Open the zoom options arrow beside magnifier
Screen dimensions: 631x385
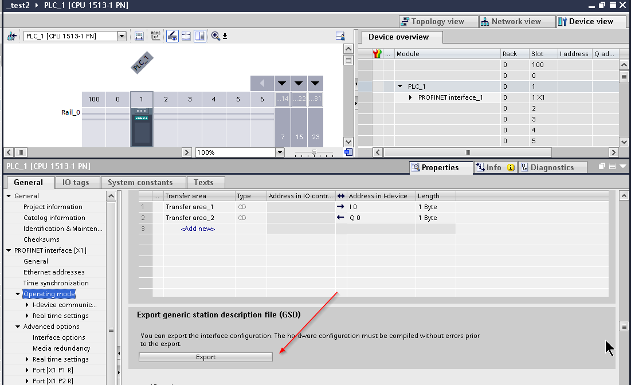click(x=225, y=36)
